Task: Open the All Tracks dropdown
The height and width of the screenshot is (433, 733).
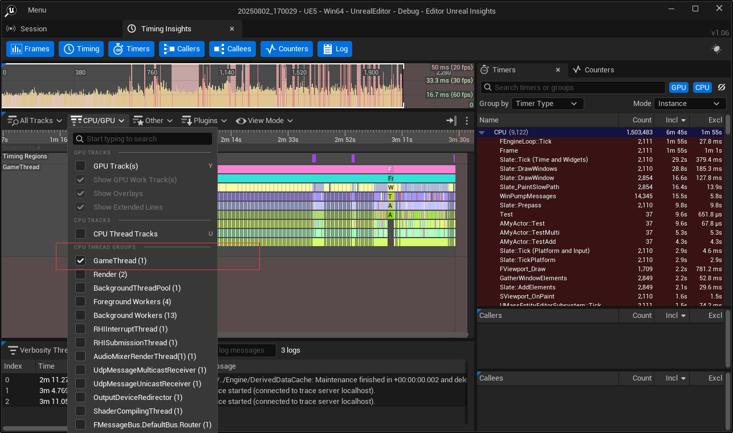Action: tap(34, 121)
